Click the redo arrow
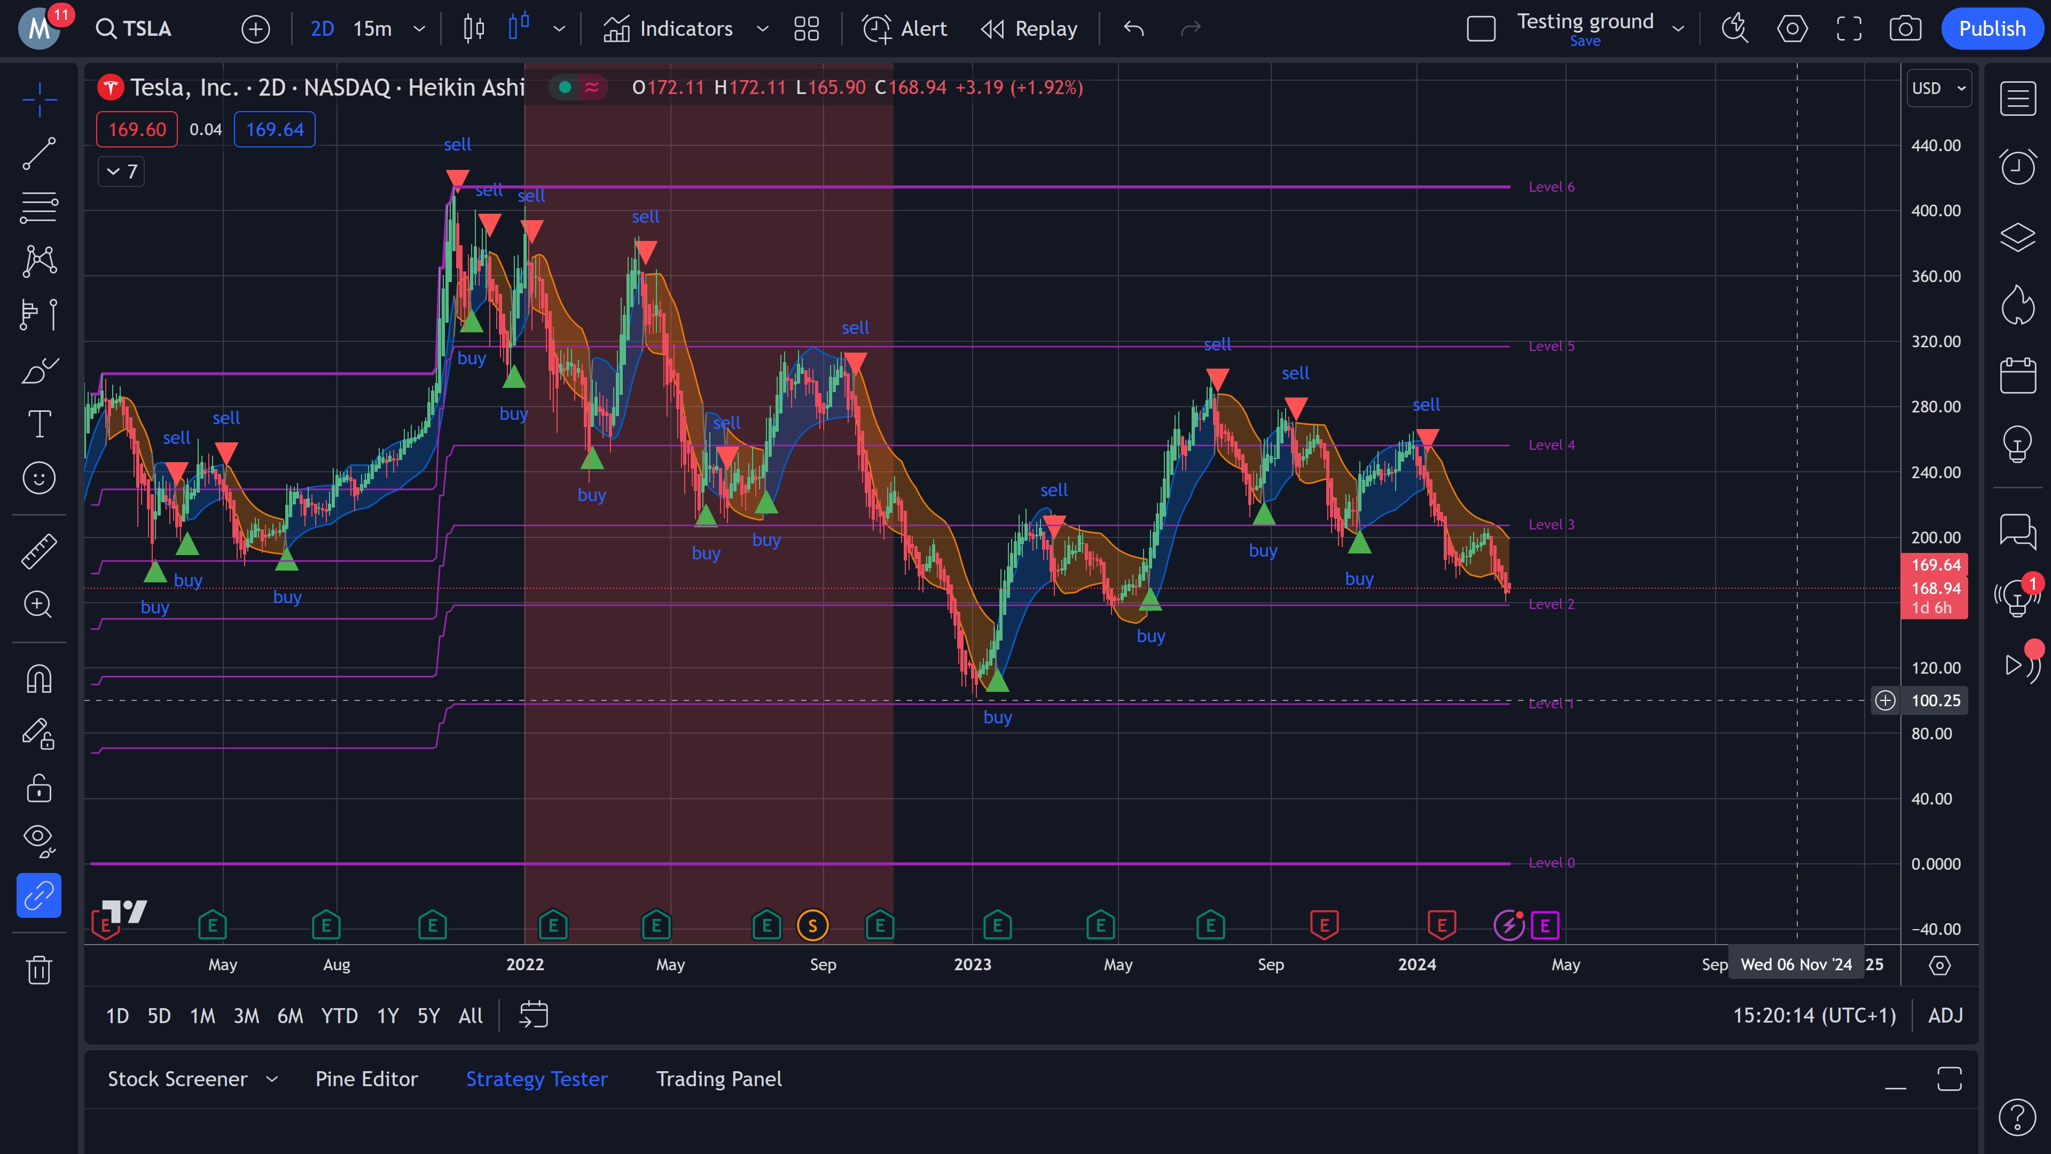Image resolution: width=2051 pixels, height=1154 pixels. point(1191,29)
